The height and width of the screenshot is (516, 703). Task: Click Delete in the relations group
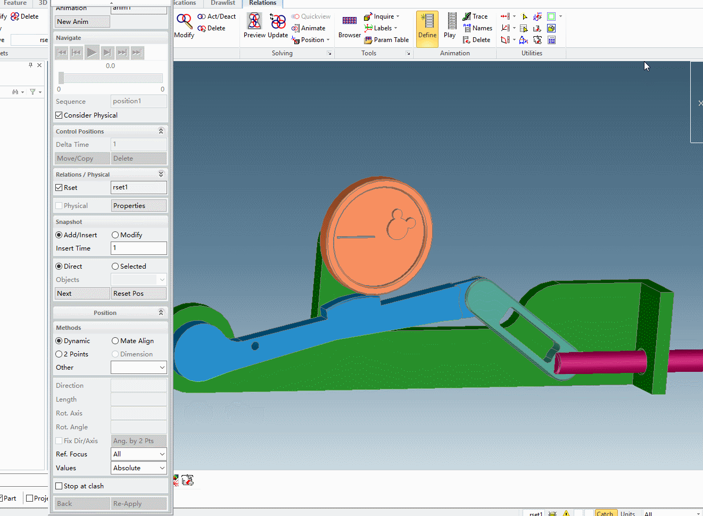211,28
